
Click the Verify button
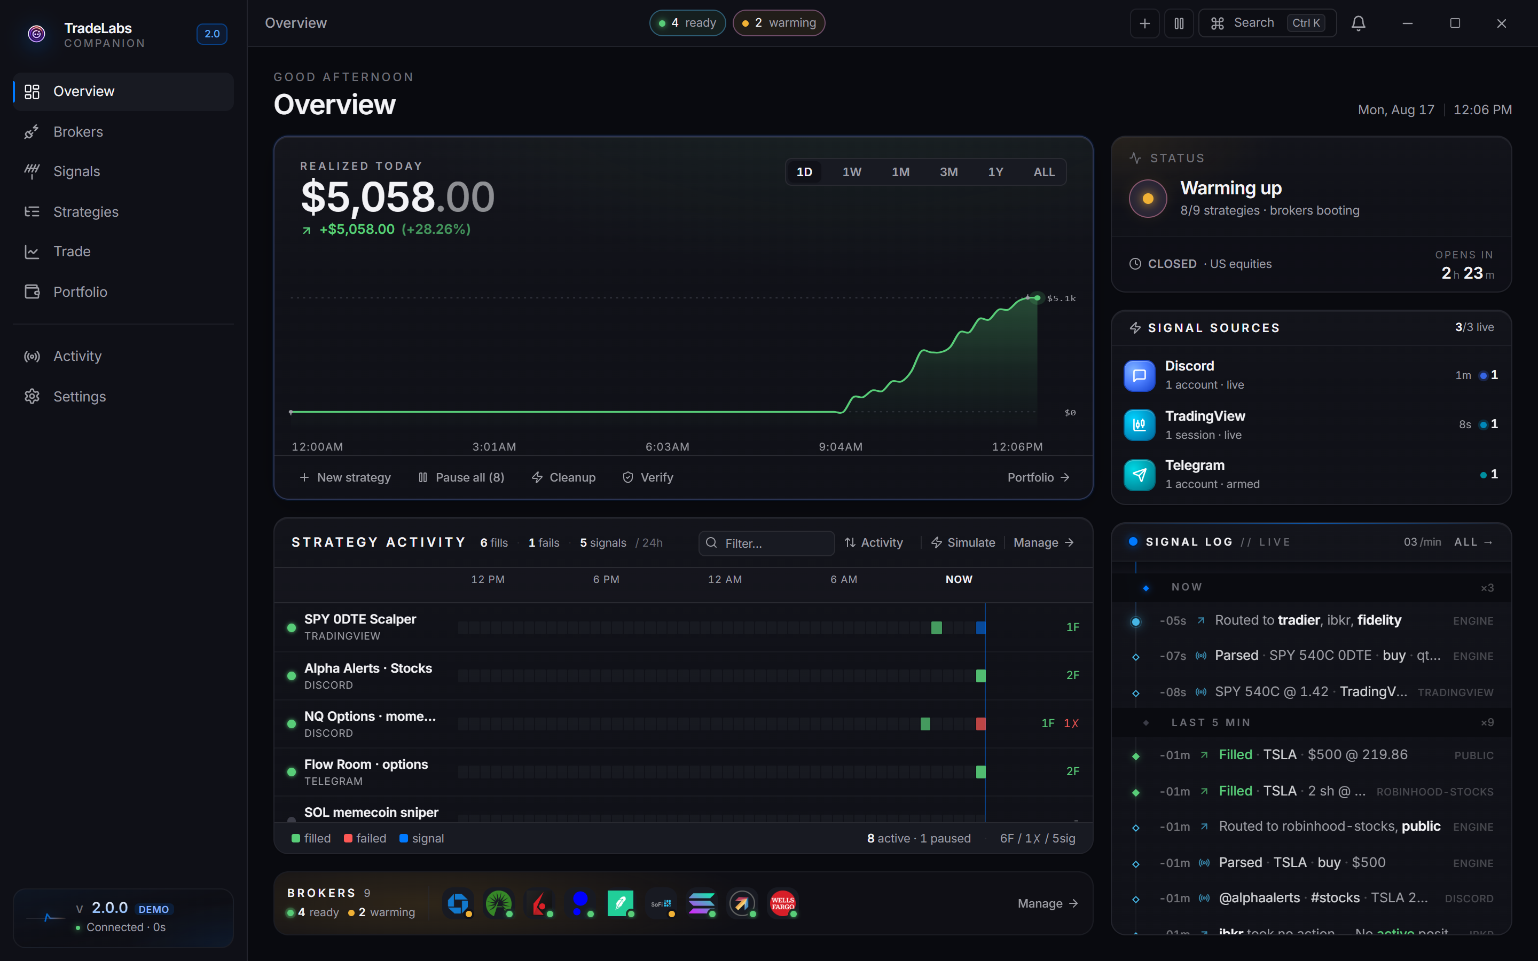click(x=648, y=477)
